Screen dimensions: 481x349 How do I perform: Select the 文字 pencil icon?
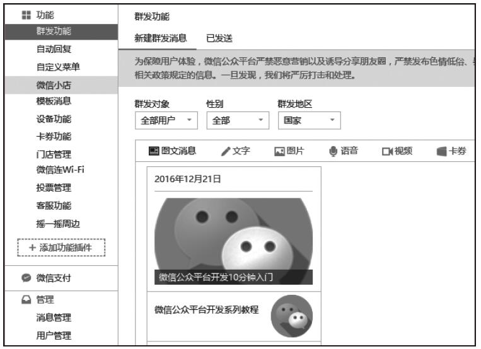[x=225, y=151]
